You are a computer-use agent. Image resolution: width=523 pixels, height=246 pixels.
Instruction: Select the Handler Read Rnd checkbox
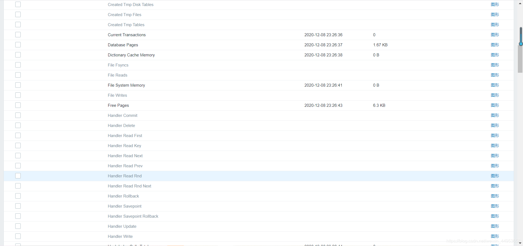(18, 176)
